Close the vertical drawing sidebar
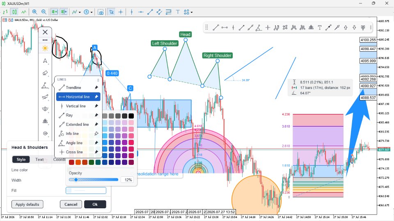 (45, 32)
